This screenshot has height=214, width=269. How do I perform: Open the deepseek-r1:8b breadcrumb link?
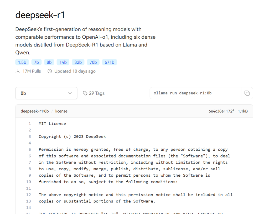point(35,111)
